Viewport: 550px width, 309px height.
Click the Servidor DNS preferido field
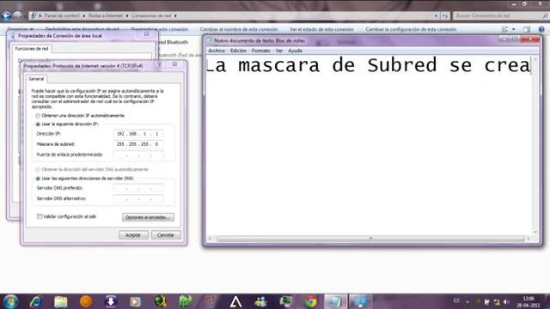tap(138, 188)
